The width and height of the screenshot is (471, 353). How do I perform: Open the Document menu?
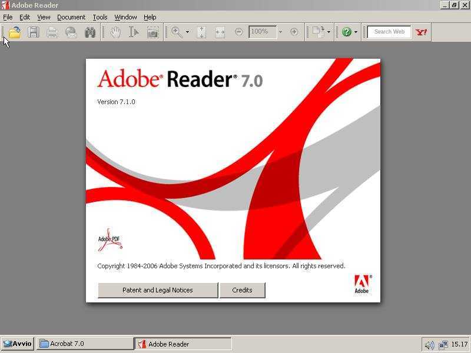coord(71,18)
